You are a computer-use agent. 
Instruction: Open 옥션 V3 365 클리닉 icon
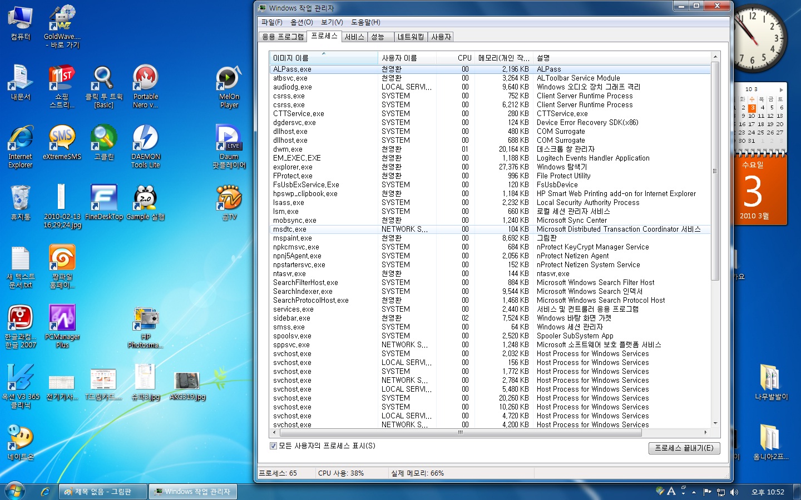click(x=21, y=387)
